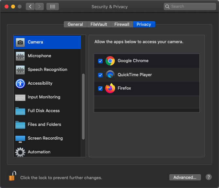Click the Firefox app icon
Screen dimensions: 219x188
(110, 88)
